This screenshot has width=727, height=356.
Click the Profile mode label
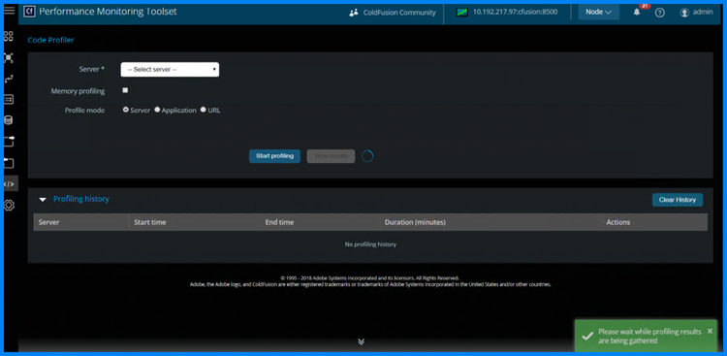[85, 111]
